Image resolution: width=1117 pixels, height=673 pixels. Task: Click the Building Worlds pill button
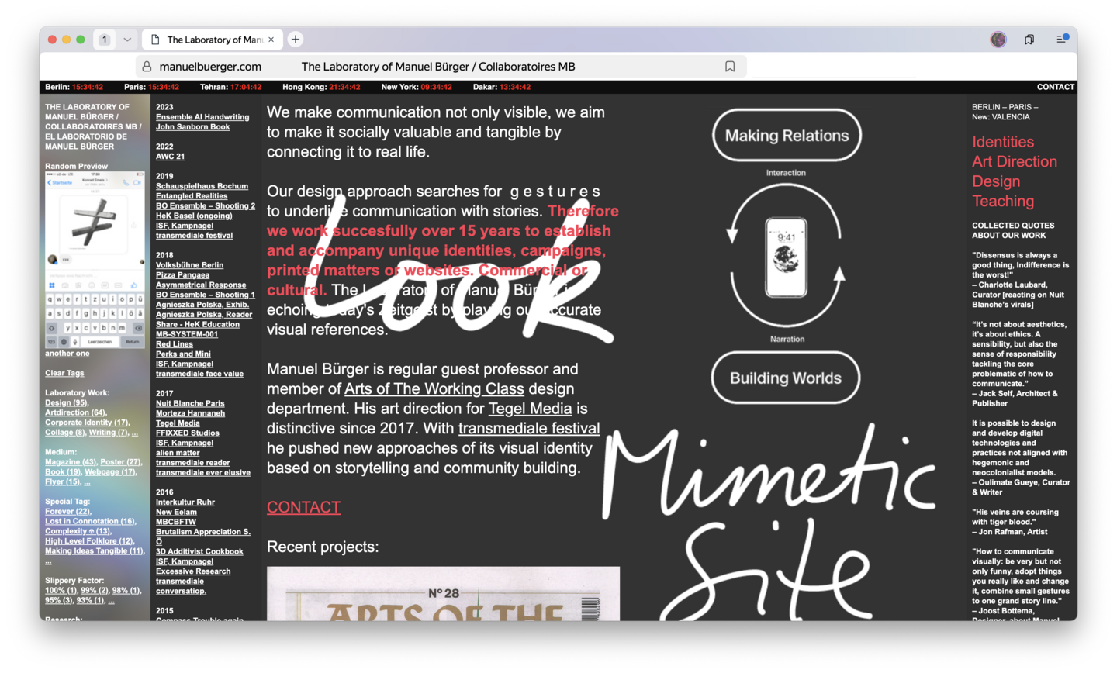pyautogui.click(x=786, y=378)
